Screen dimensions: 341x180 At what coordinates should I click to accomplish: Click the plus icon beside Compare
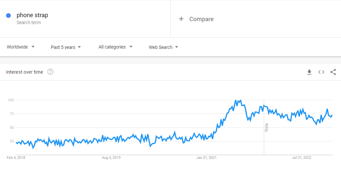point(181,19)
